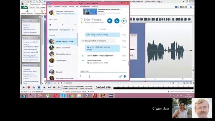215x121 pixels.
Task: Open WavePad from the taskbar
Action: (x=111, y=95)
